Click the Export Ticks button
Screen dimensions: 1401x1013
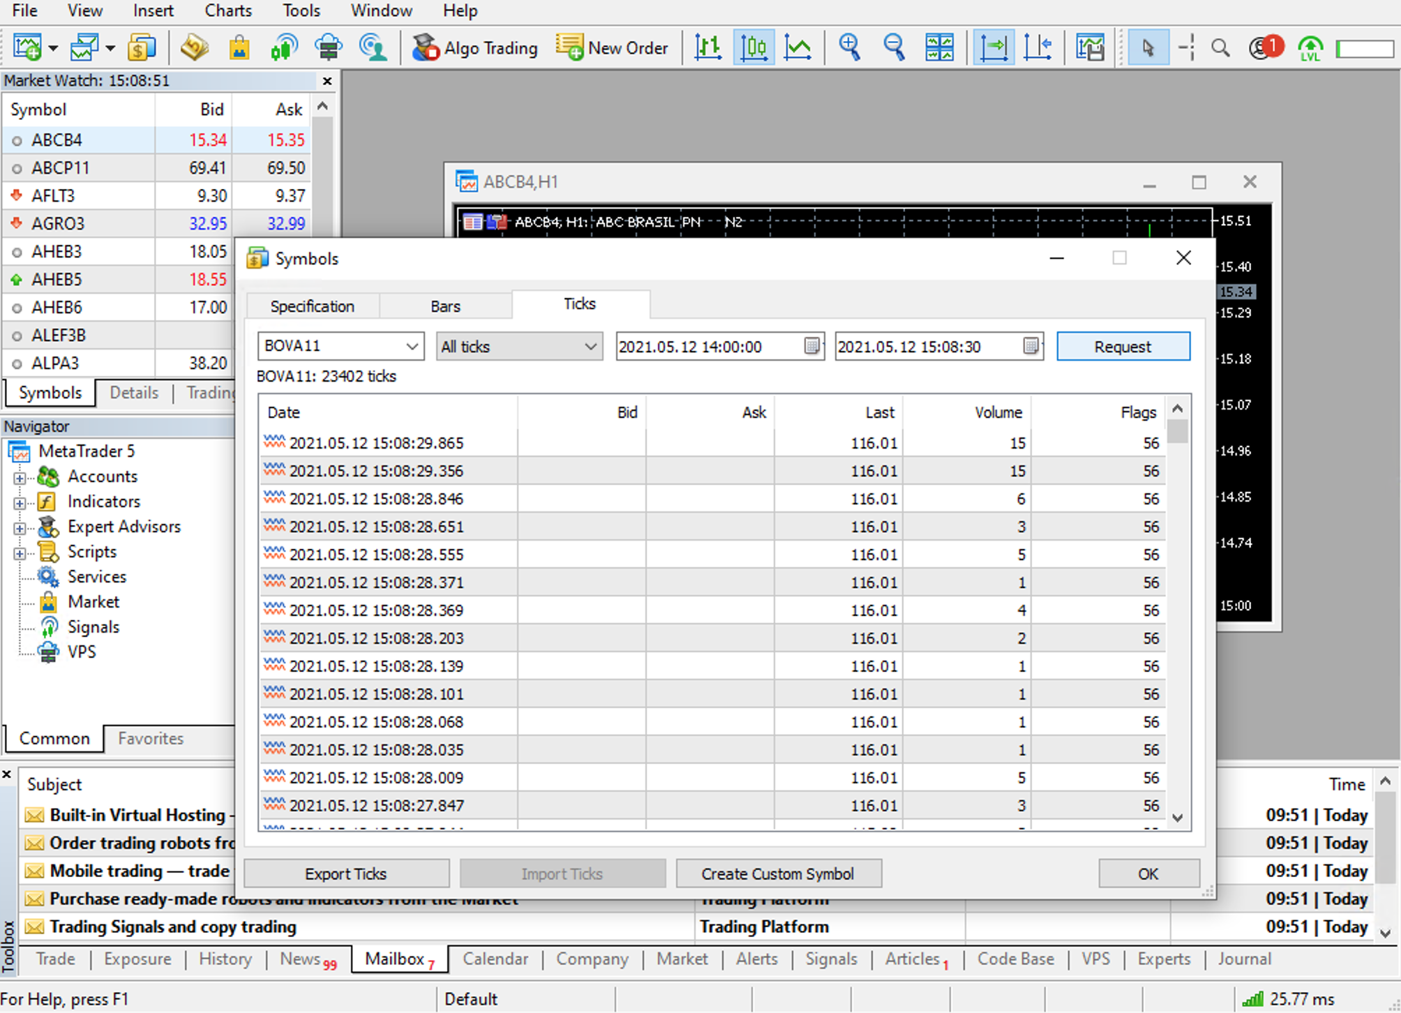pos(346,873)
